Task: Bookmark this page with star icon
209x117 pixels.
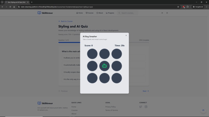Action: click(x=178, y=7)
